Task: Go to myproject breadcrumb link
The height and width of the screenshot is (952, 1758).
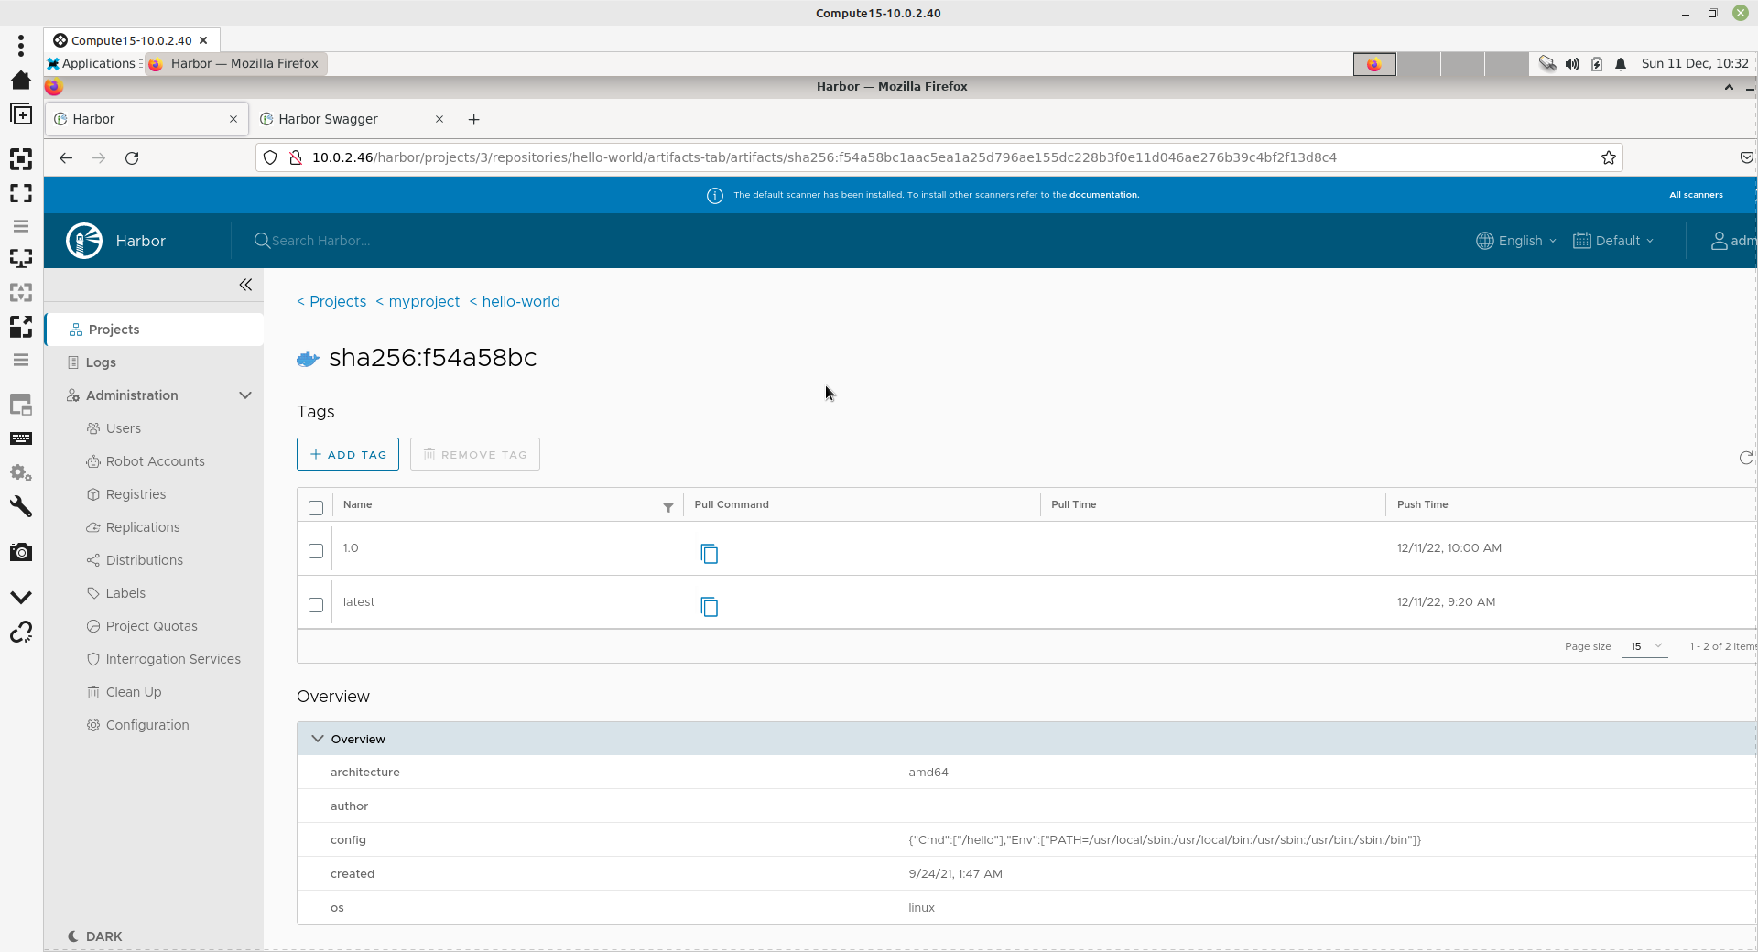Action: pos(423,301)
